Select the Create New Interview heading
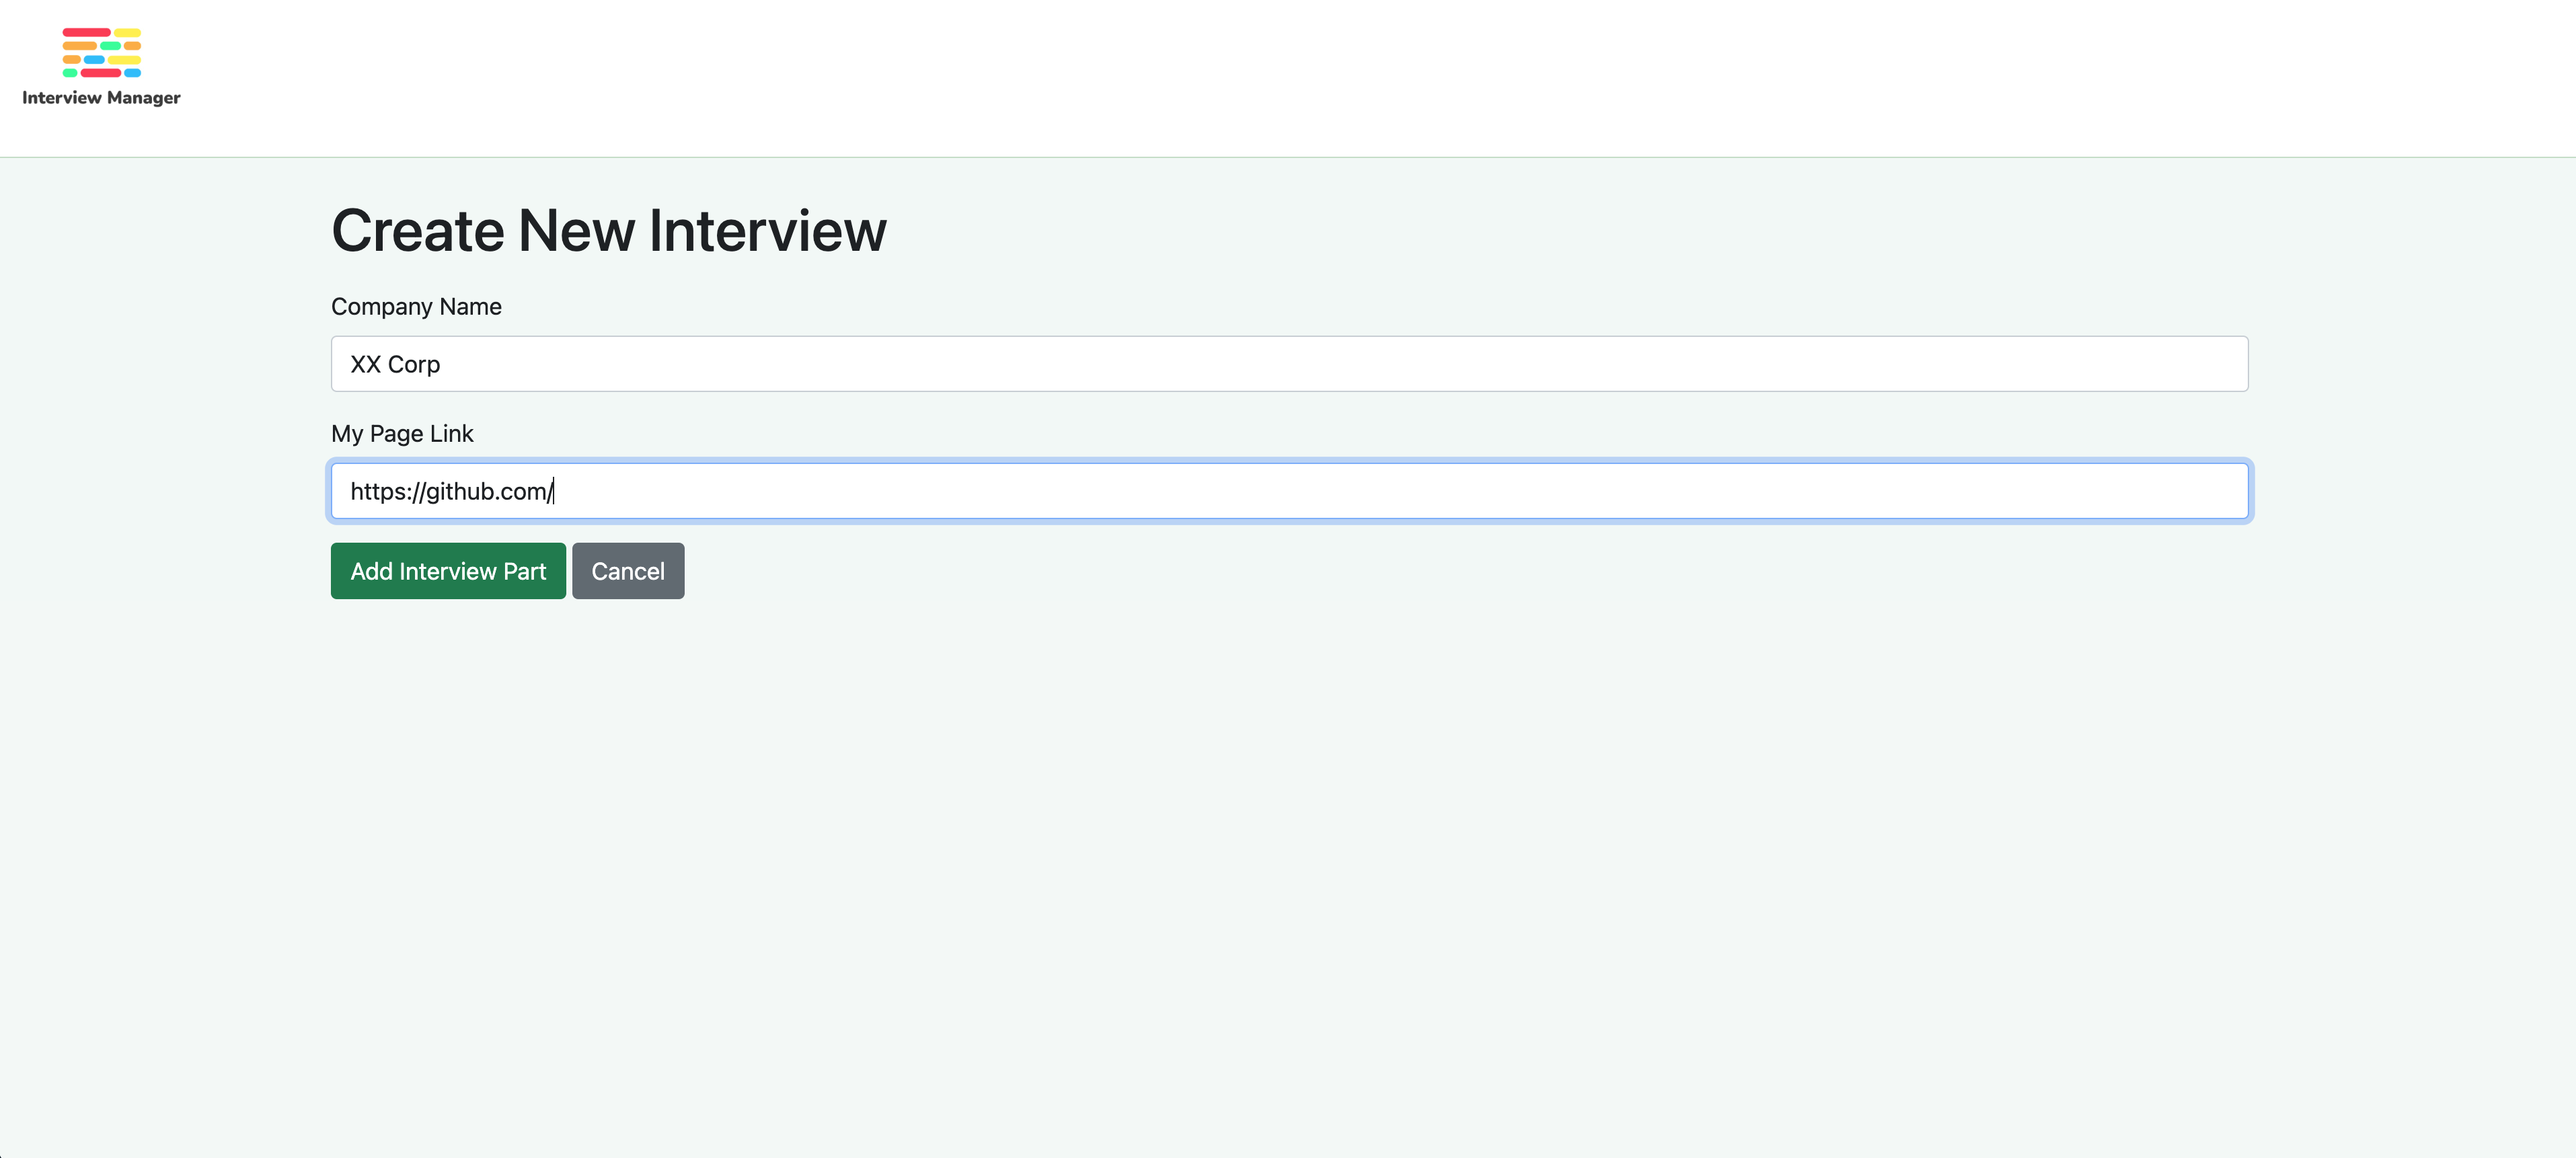Viewport: 2576px width, 1158px height. [609, 230]
